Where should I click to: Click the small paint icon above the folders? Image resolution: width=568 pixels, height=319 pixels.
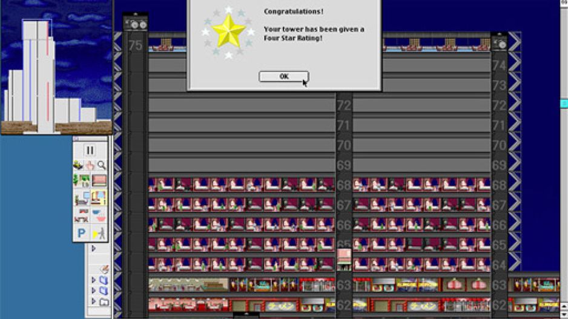(x=104, y=269)
